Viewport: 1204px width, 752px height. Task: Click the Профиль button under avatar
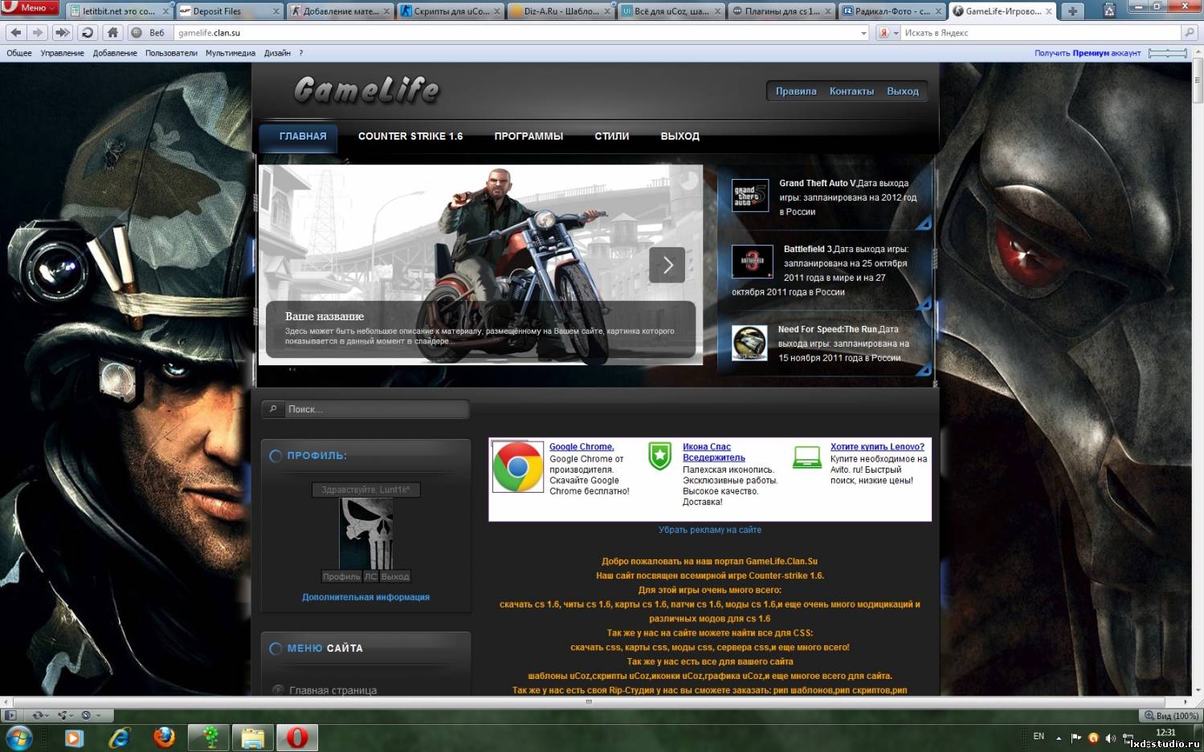point(341,576)
